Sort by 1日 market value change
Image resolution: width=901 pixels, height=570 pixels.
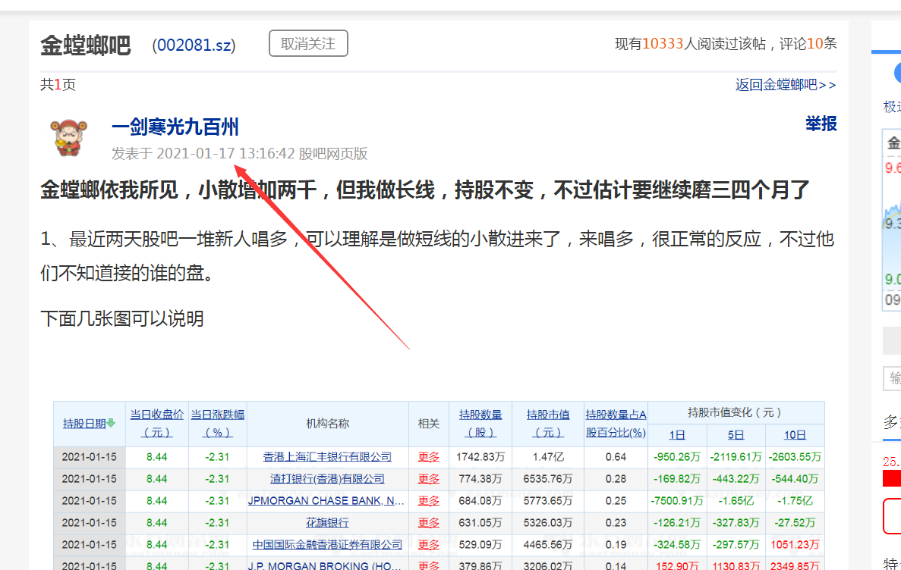(x=677, y=435)
